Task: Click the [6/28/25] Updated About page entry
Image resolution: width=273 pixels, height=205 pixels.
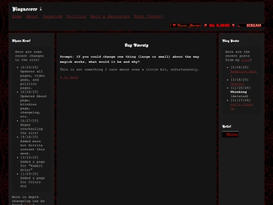Action: [33, 104]
